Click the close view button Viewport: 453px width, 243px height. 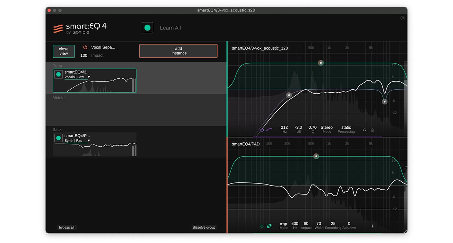[64, 51]
